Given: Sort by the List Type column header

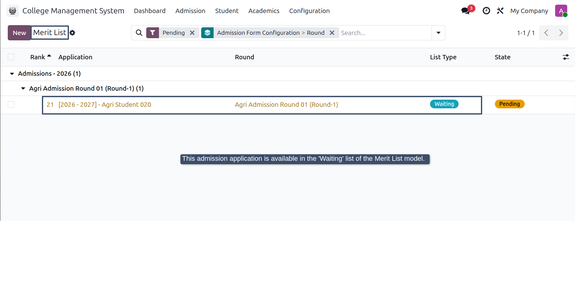Looking at the screenshot, I should tap(443, 57).
